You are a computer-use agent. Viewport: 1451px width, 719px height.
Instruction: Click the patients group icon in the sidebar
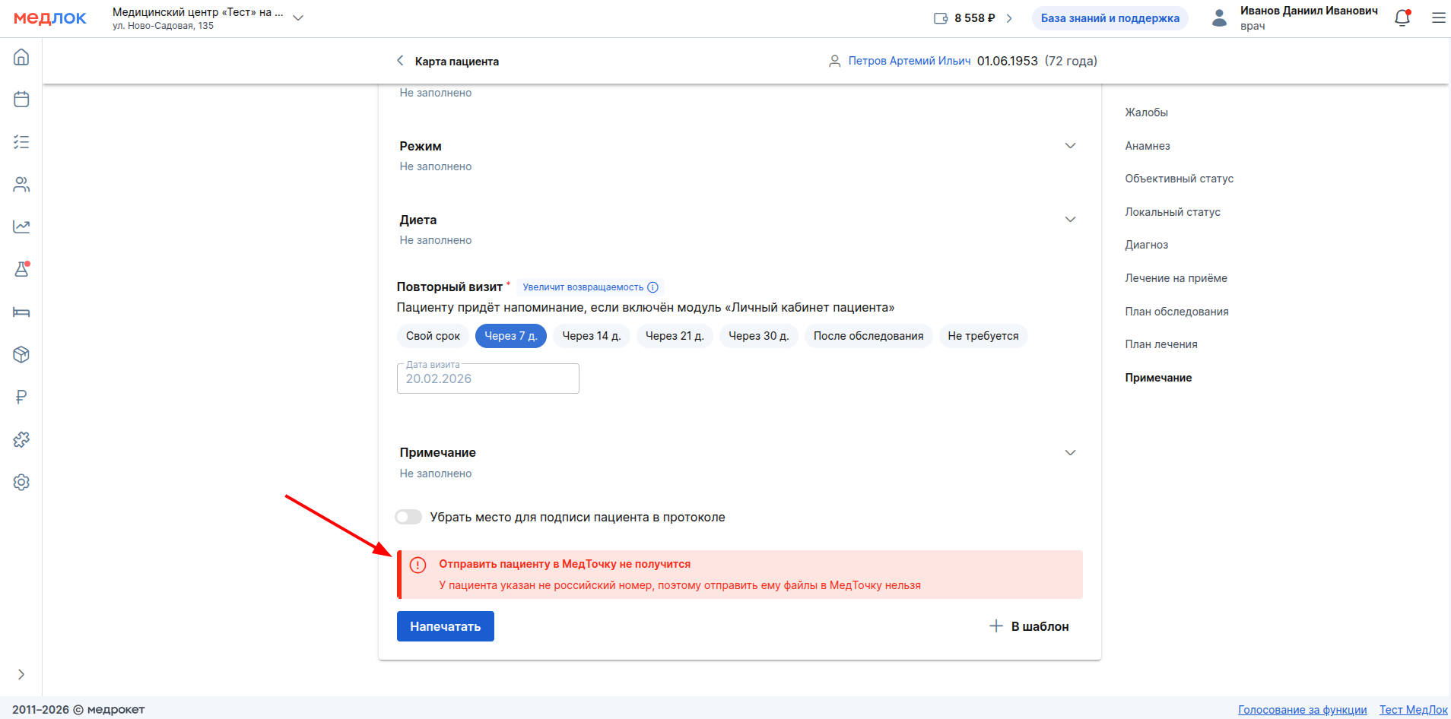point(21,185)
